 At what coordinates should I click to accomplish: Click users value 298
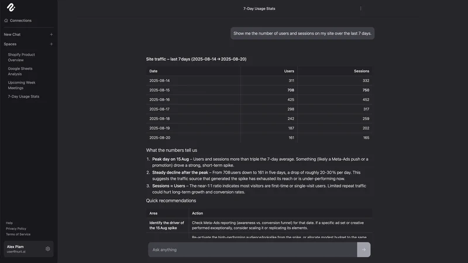coord(291,109)
